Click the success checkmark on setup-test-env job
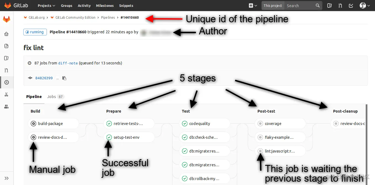 click(109, 137)
